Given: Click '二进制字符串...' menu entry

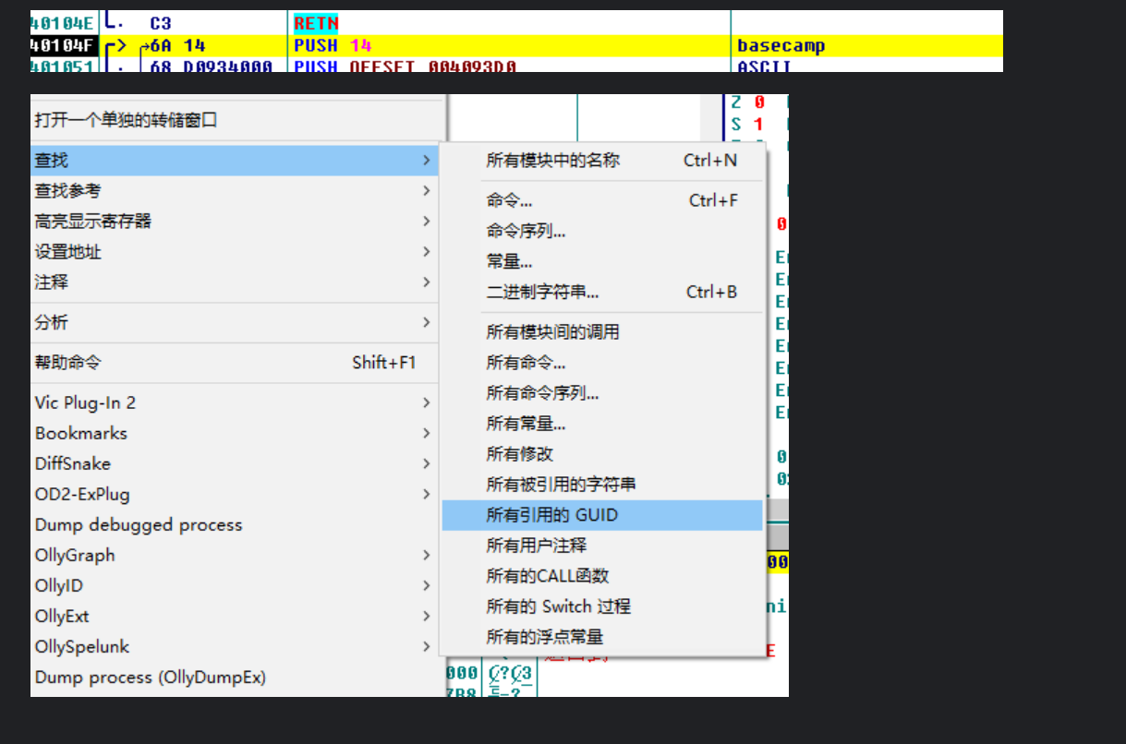Looking at the screenshot, I should pos(542,293).
